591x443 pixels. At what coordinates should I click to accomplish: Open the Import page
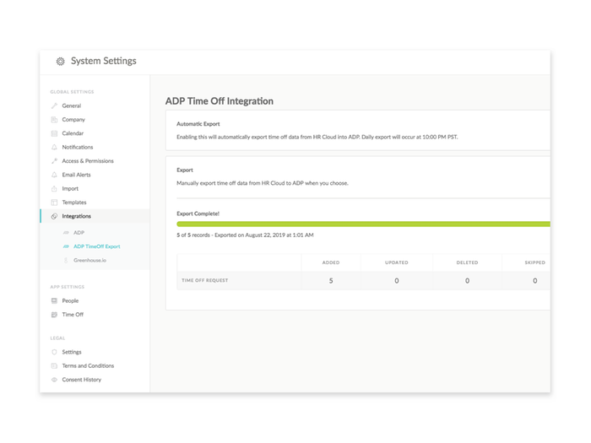point(70,189)
